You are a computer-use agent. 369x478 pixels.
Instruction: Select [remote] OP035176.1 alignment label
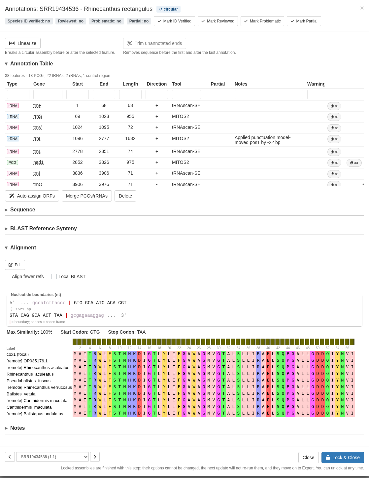[x=27, y=361]
